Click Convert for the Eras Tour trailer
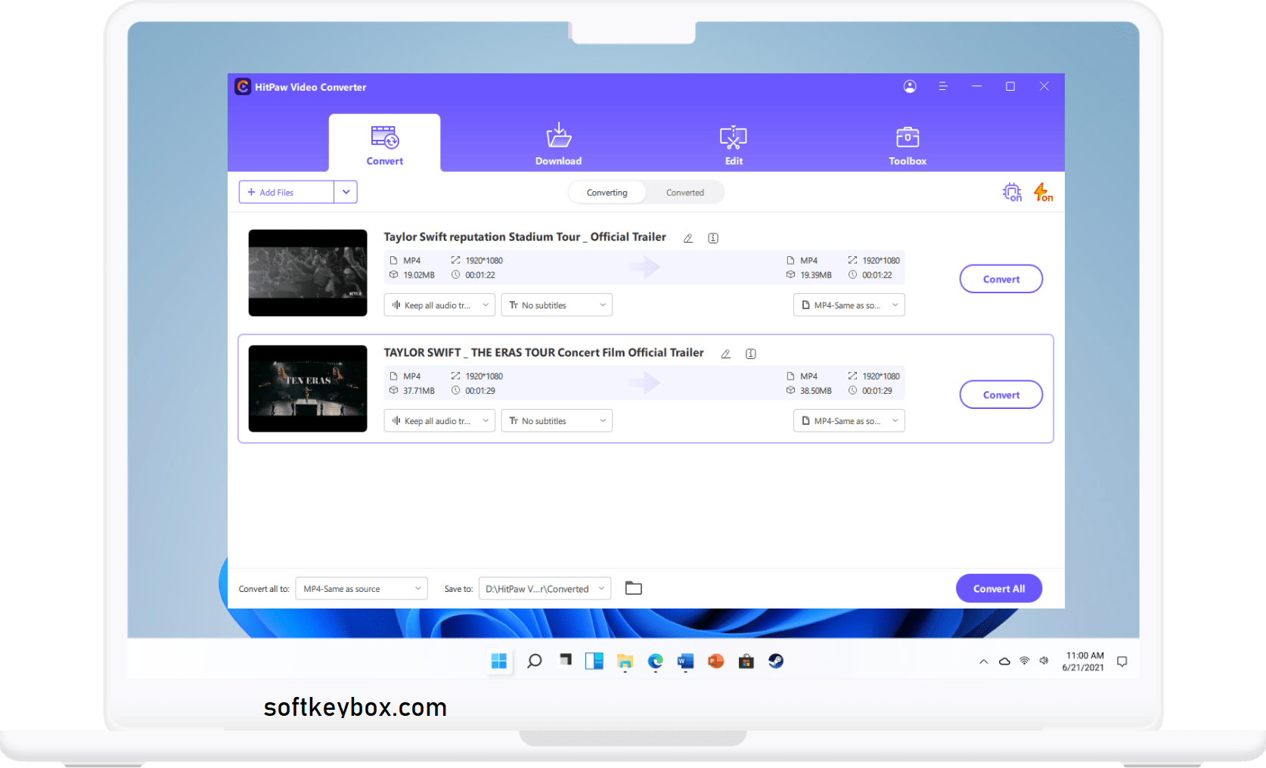The width and height of the screenshot is (1266, 768). coord(1001,394)
